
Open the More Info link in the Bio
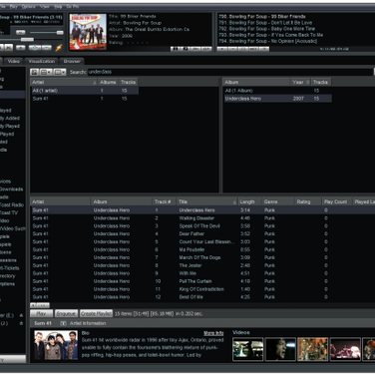click(213, 333)
